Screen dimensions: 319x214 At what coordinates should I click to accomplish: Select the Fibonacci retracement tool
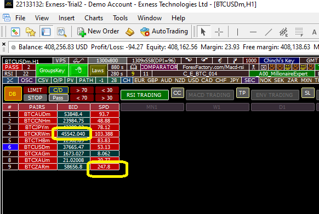pos(299,32)
